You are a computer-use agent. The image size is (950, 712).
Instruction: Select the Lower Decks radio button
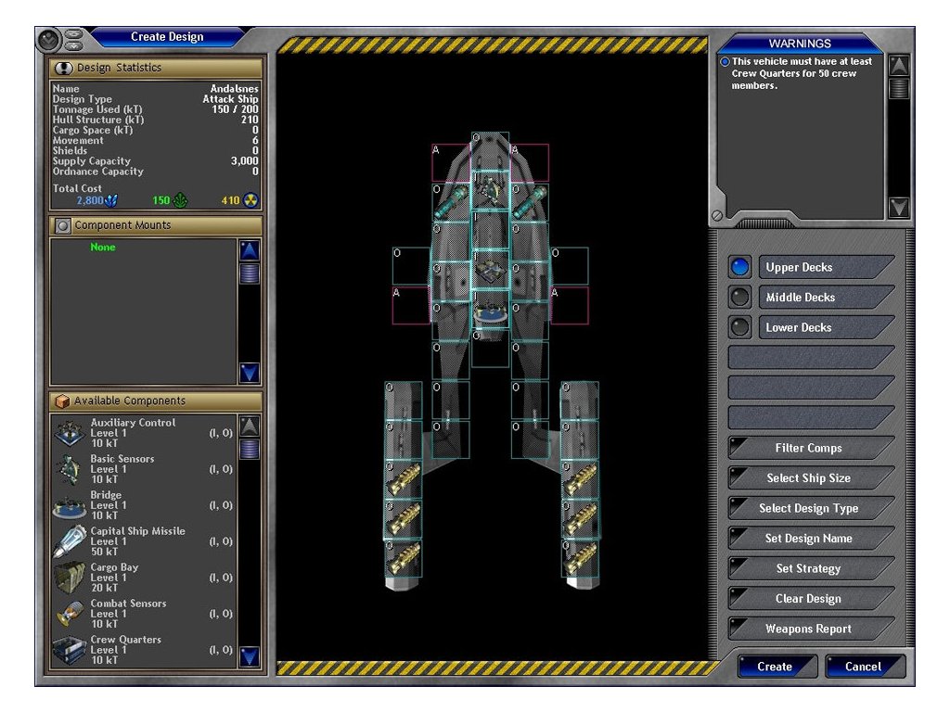(x=740, y=327)
